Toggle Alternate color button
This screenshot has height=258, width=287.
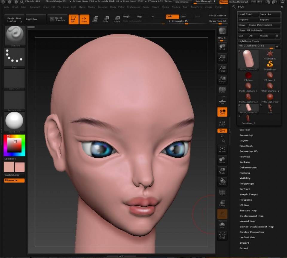click(x=14, y=180)
